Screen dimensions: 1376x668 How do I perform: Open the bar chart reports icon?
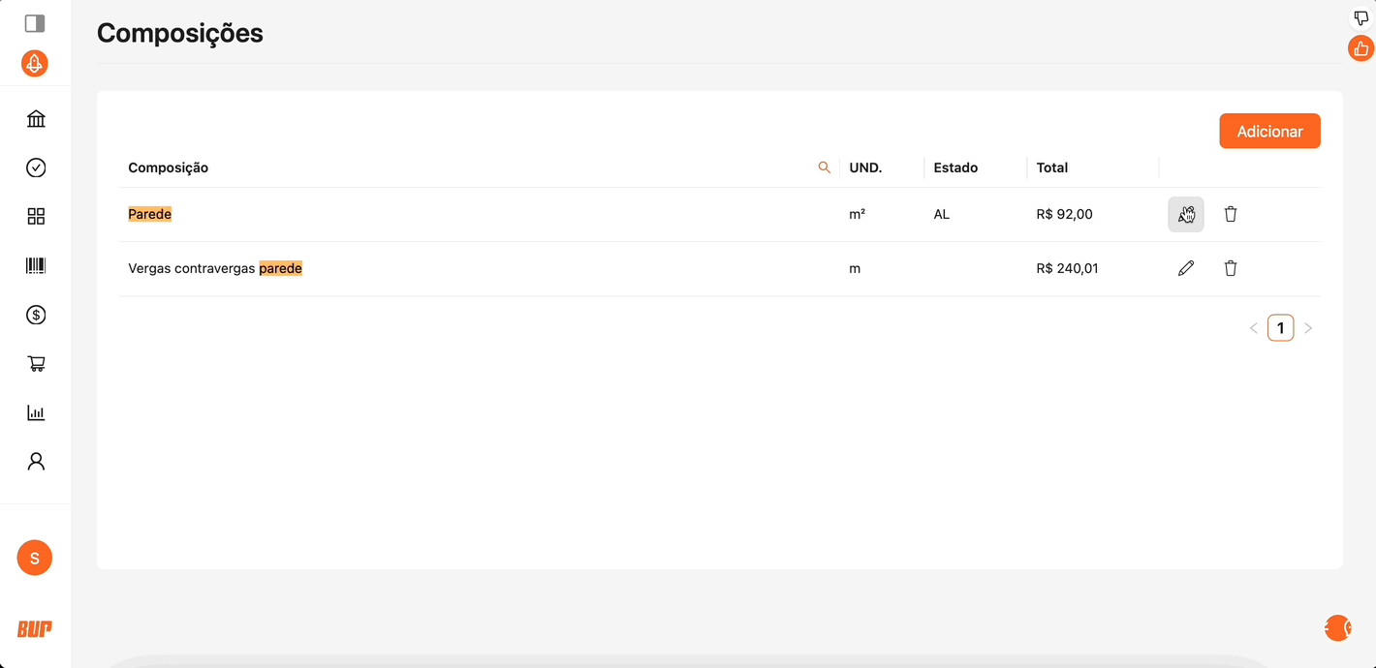tap(36, 413)
